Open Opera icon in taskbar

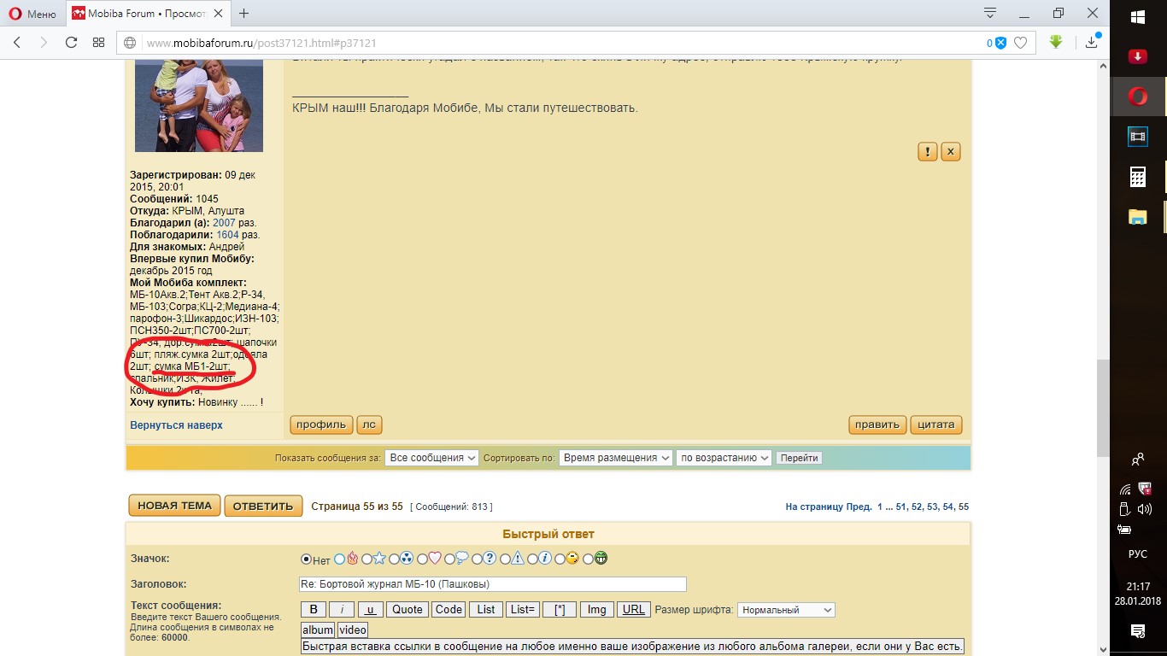(x=1138, y=97)
